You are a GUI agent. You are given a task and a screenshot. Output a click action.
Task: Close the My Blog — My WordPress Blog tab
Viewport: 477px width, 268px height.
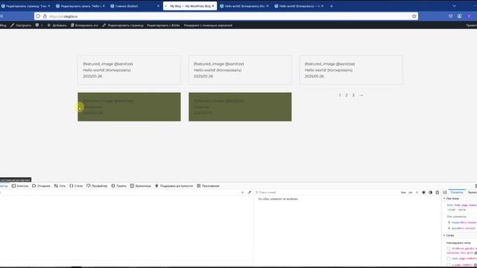click(x=213, y=6)
